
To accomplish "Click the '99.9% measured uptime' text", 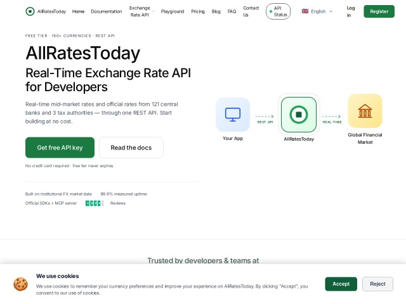I will click(124, 194).
